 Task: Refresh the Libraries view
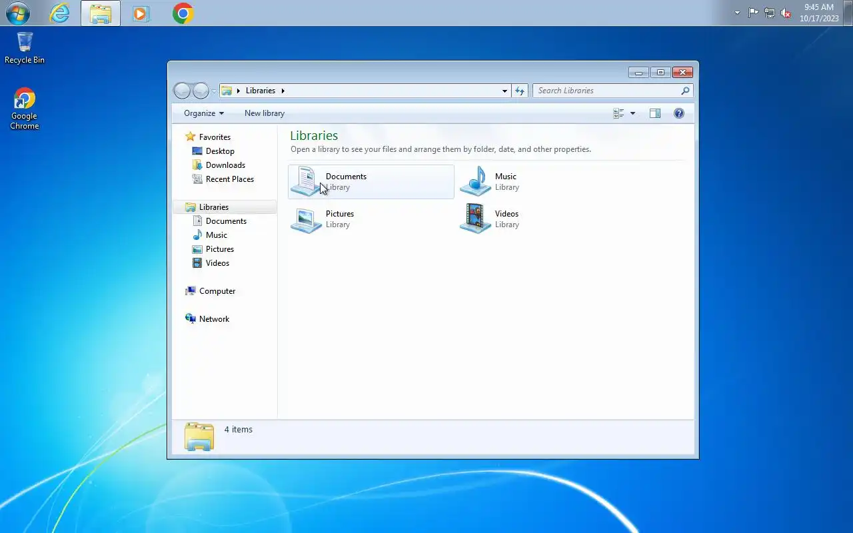coord(520,91)
